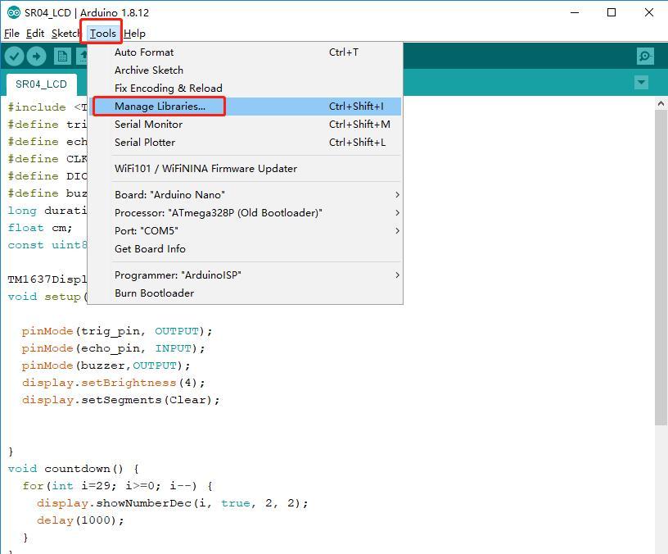Select Burn Bootloader entry
668x554 pixels.
click(x=245, y=293)
